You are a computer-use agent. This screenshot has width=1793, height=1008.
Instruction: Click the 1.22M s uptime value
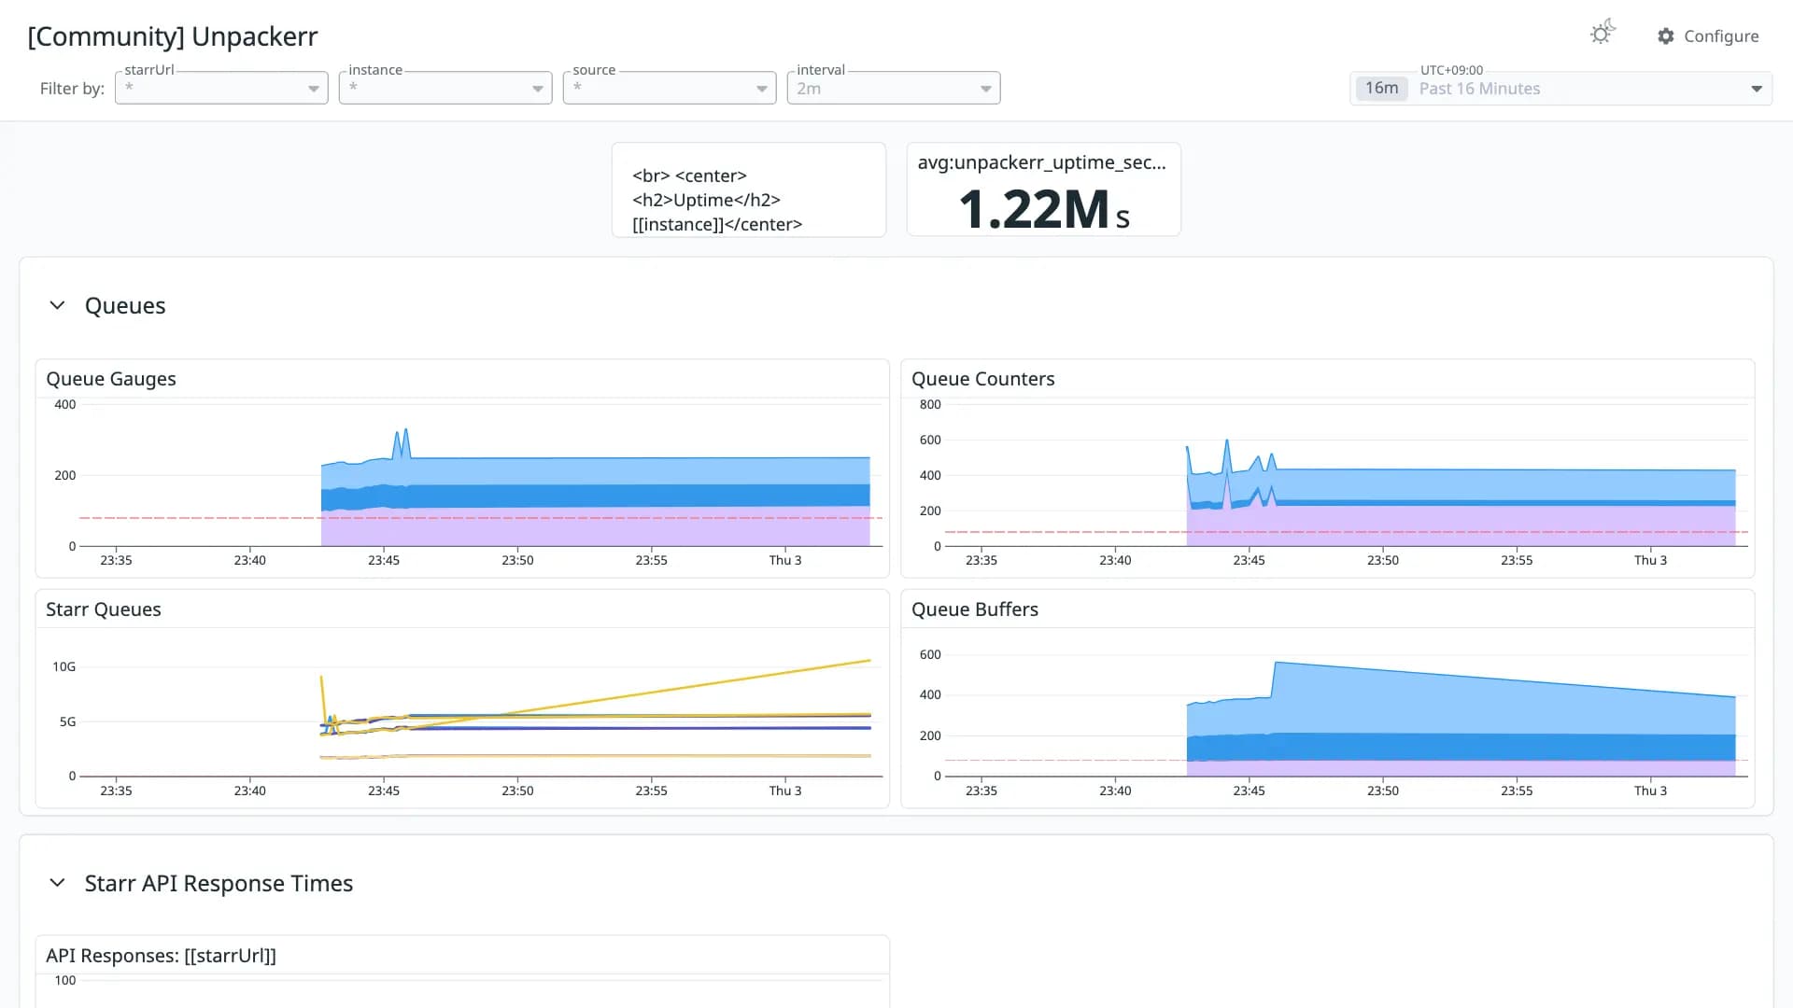[x=1043, y=209]
